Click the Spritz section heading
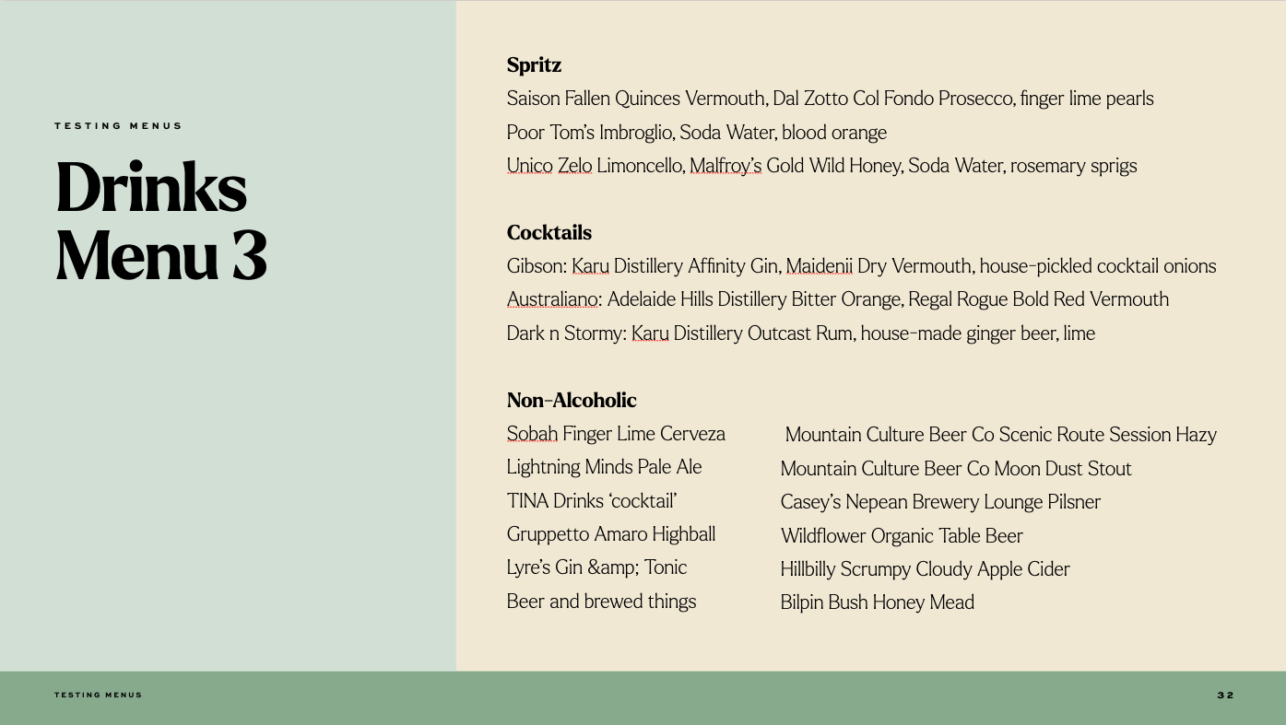Viewport: 1286px width, 725px height. tap(534, 64)
